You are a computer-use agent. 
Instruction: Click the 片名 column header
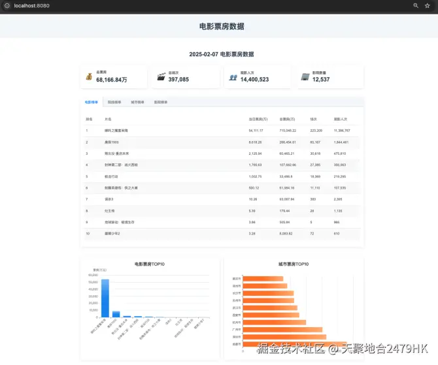click(108, 119)
